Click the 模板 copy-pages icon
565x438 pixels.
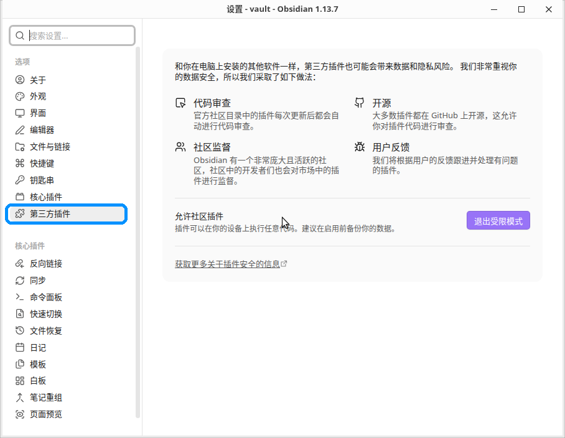click(x=20, y=364)
